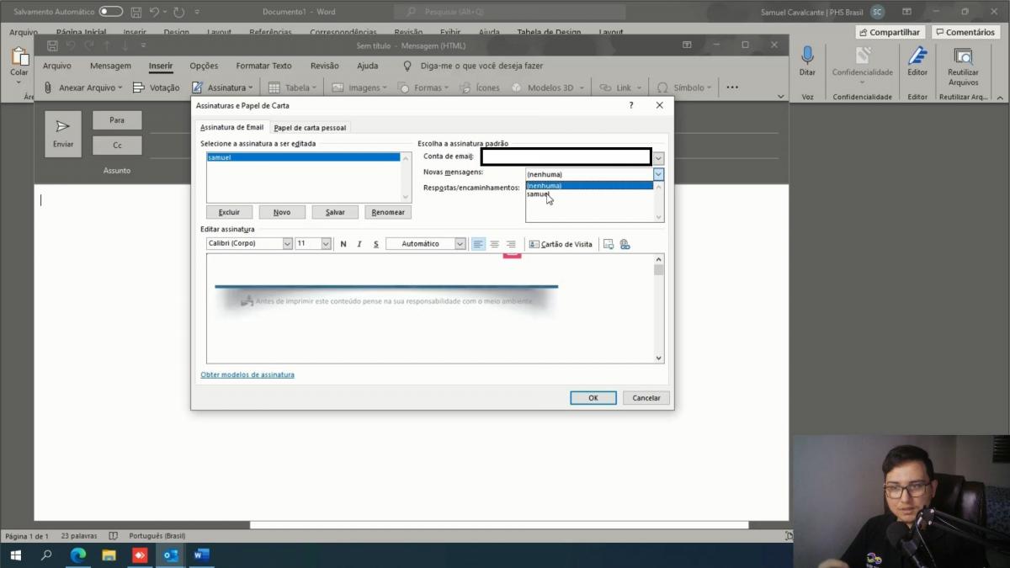Click Cartão de Visita button
The image size is (1010, 568).
(x=561, y=244)
